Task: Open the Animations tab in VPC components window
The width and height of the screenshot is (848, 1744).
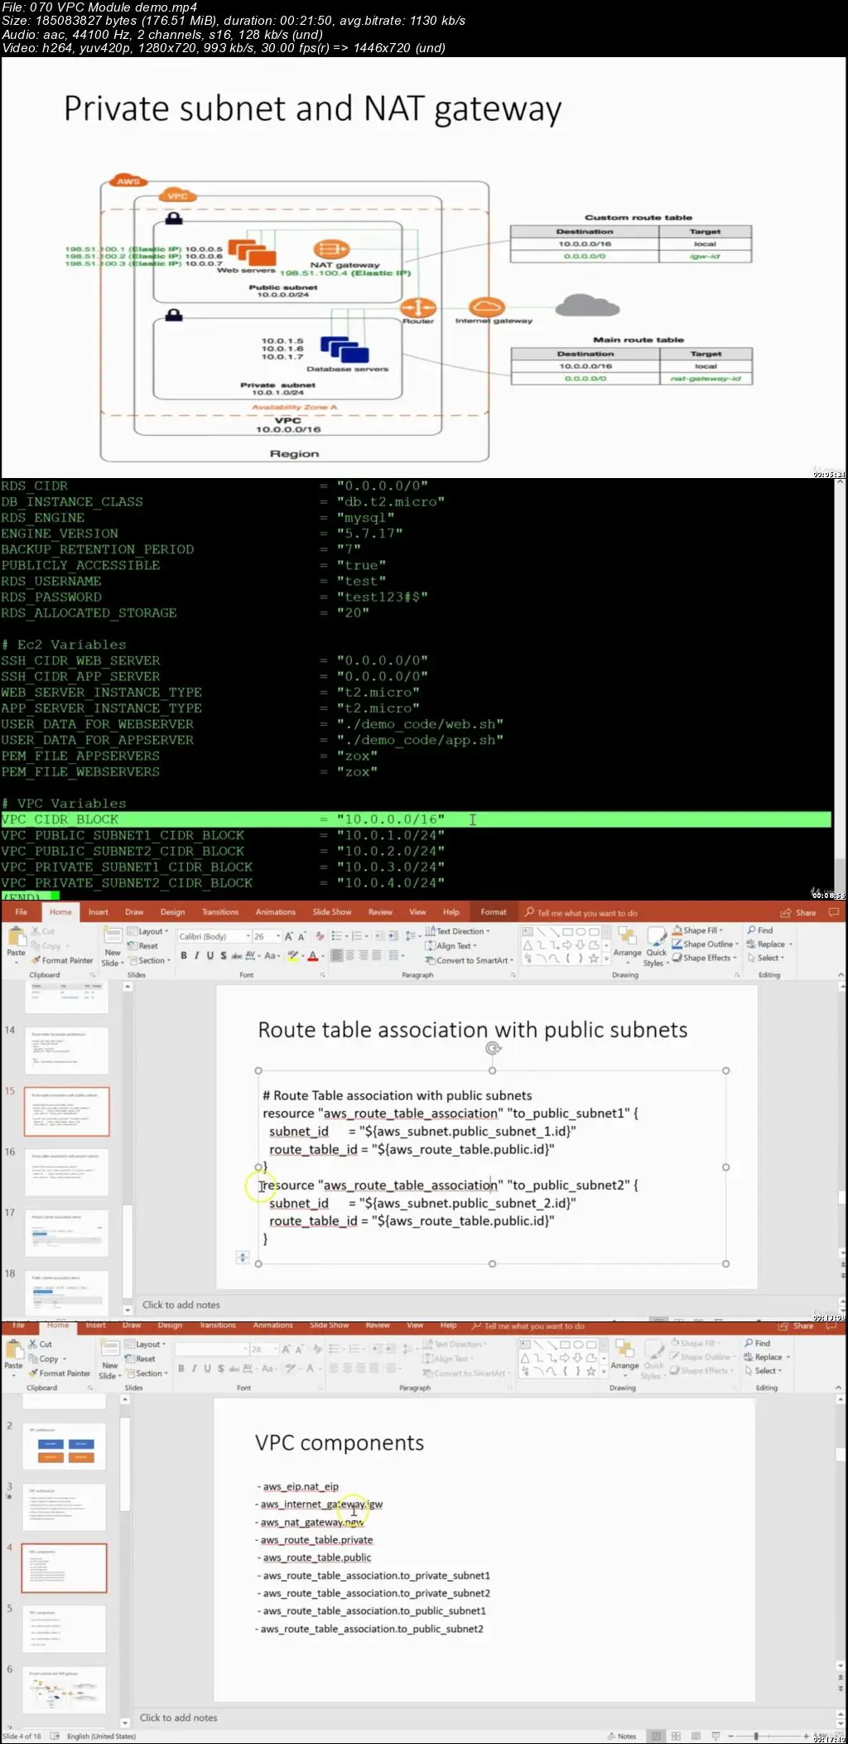Action: (x=273, y=1326)
